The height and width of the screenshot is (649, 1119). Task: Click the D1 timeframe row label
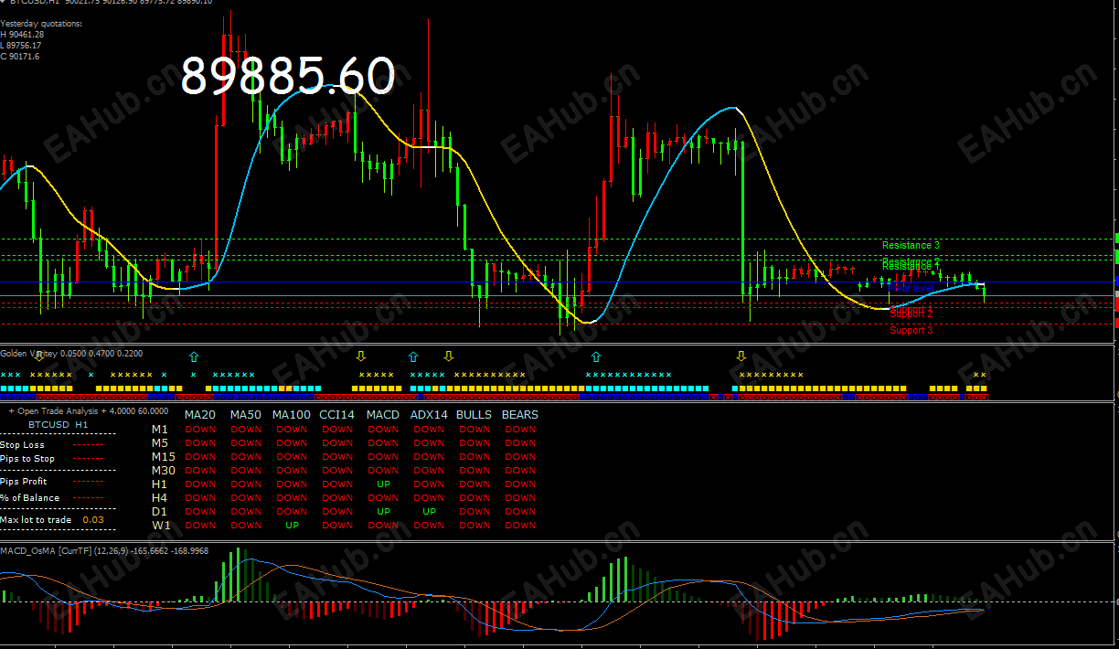click(160, 511)
